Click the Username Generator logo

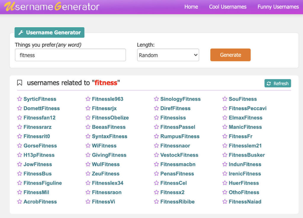50,6
